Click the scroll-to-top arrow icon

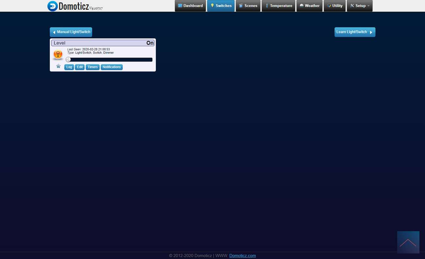408,242
